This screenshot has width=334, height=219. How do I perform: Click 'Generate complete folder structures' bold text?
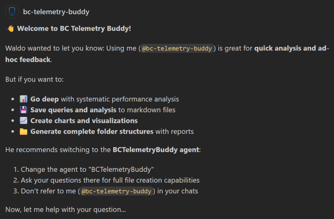[x=92, y=132]
